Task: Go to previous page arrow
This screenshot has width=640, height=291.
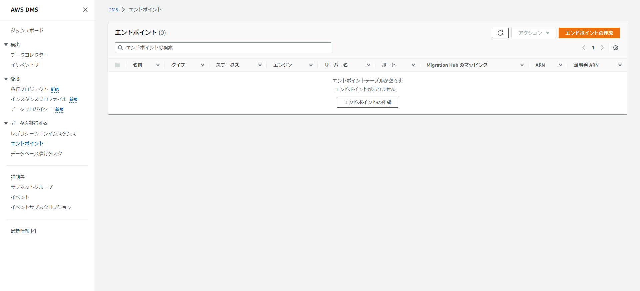Action: pos(584,48)
